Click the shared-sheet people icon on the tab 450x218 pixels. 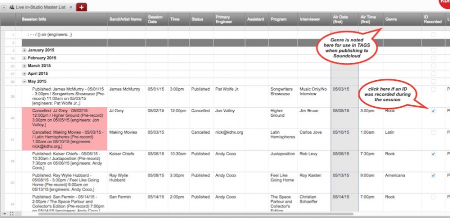pyautogui.click(x=11, y=7)
